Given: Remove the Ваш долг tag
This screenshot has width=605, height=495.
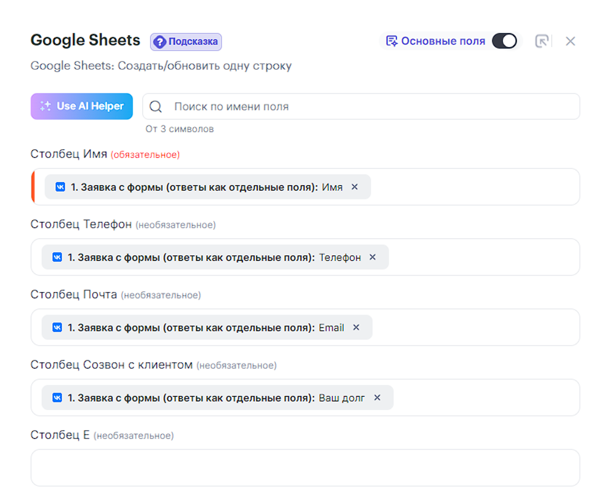Looking at the screenshot, I should point(377,397).
